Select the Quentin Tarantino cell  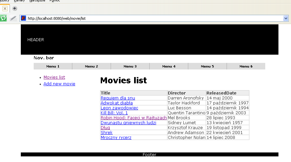pyautogui.click(x=187, y=113)
